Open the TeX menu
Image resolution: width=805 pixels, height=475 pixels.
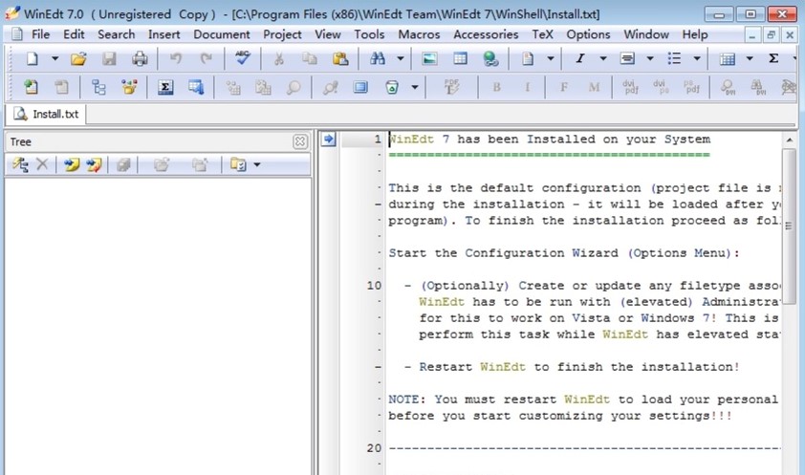pos(542,34)
